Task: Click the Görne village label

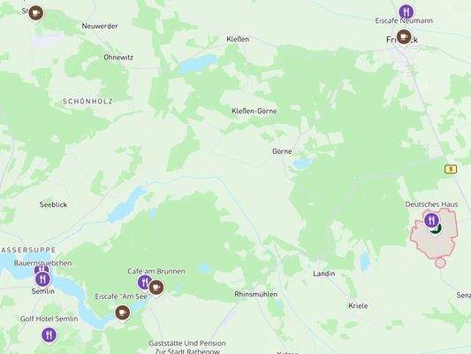Action: pyautogui.click(x=282, y=151)
